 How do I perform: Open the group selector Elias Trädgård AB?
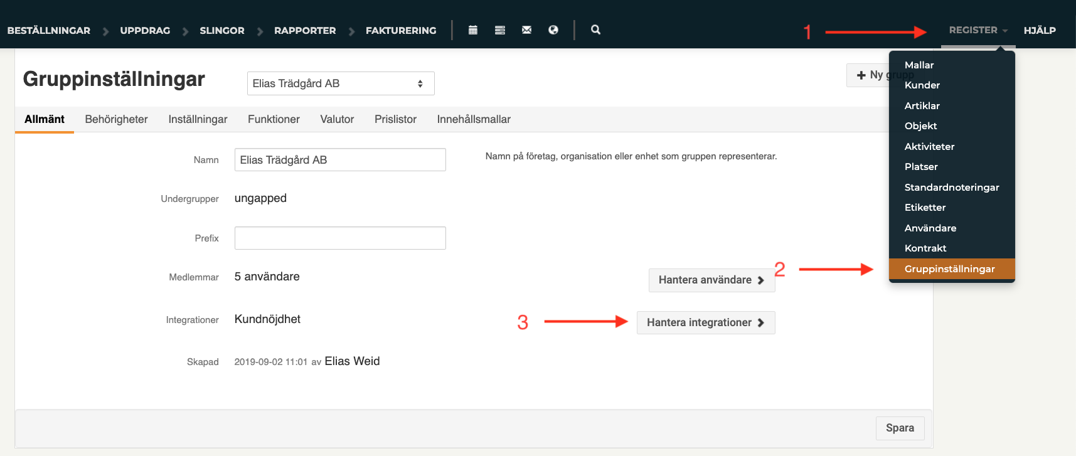tap(341, 83)
